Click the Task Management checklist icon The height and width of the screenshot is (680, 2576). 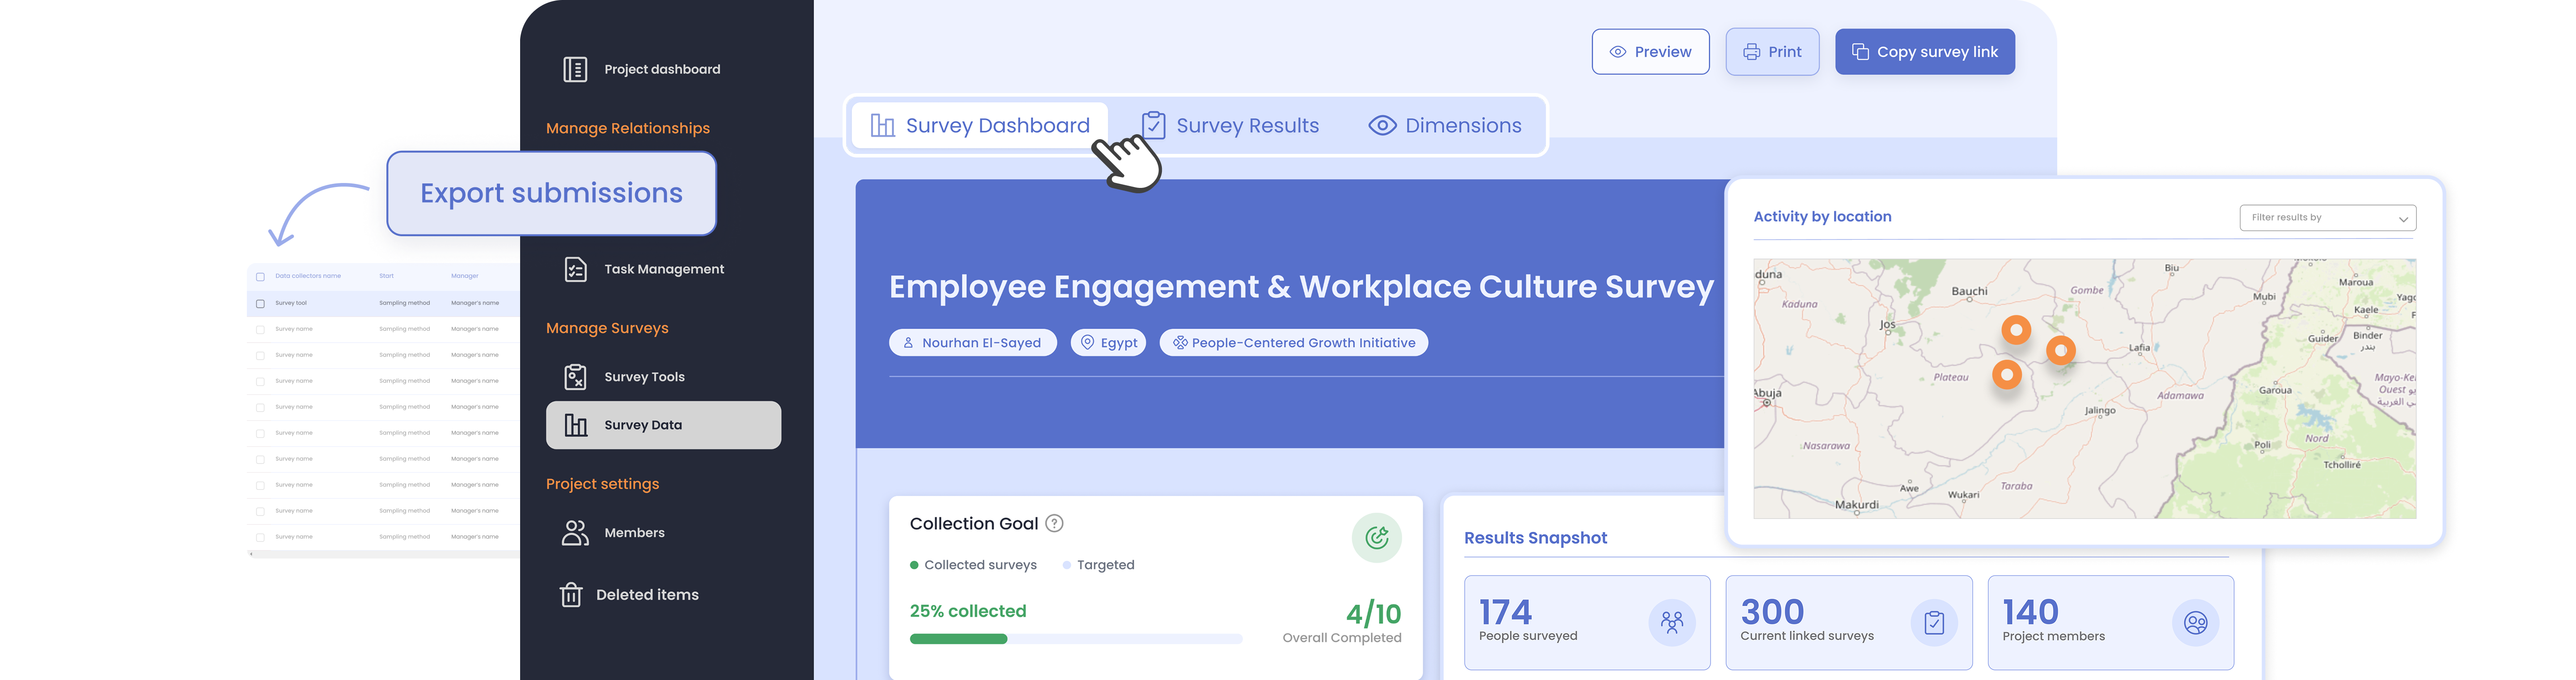tap(575, 269)
